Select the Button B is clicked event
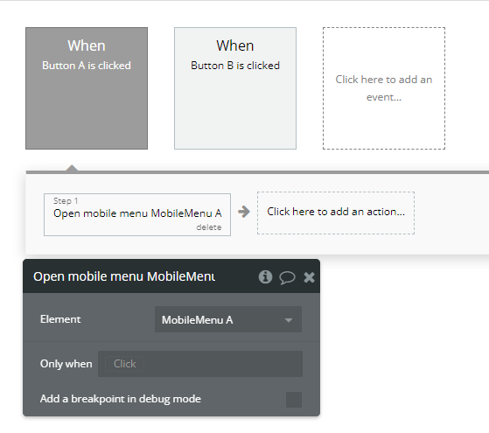Viewport: 489px width, 433px height. [x=235, y=88]
